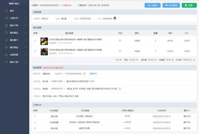Image resolution: width=199 pixels, height=134 pixels.
Task: Expand the 我的订单 submenu chevron
Action: pyautogui.click(x=26, y=25)
